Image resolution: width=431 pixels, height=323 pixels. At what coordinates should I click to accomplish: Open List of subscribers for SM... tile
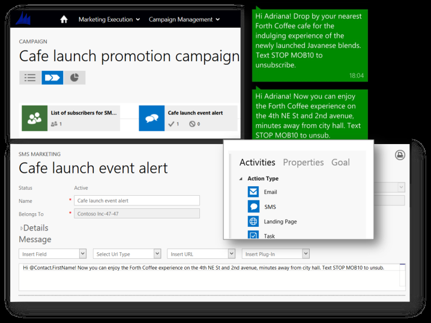[71, 118]
